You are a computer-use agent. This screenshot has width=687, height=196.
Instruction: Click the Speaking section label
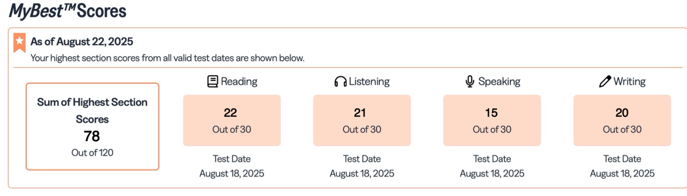coord(499,81)
